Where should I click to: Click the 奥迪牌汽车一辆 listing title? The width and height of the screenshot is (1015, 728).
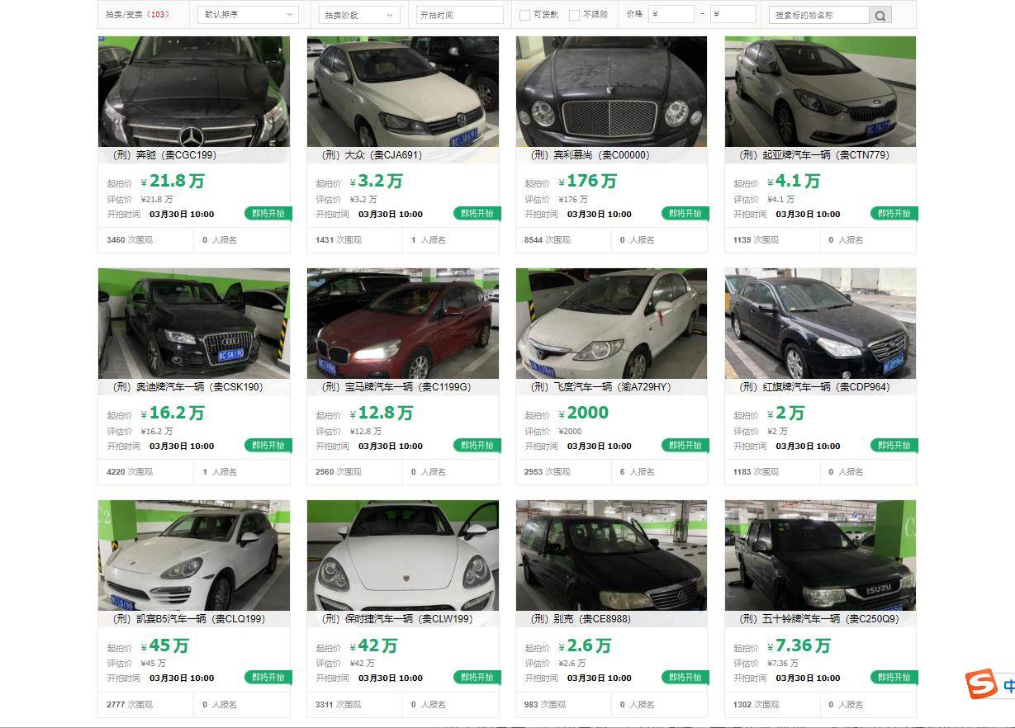point(187,386)
